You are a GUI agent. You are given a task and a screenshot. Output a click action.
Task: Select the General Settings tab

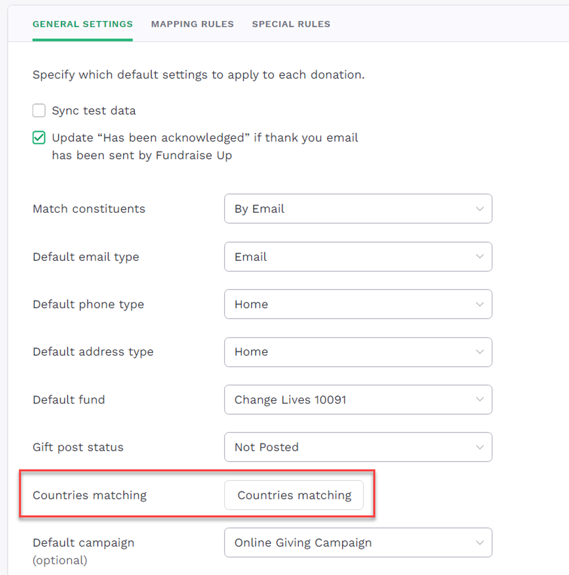coord(83,24)
